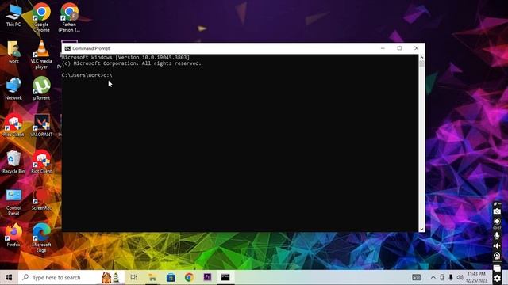Image resolution: width=508 pixels, height=285 pixels.
Task: Open Control Panel desktop icon
Action: (x=13, y=203)
